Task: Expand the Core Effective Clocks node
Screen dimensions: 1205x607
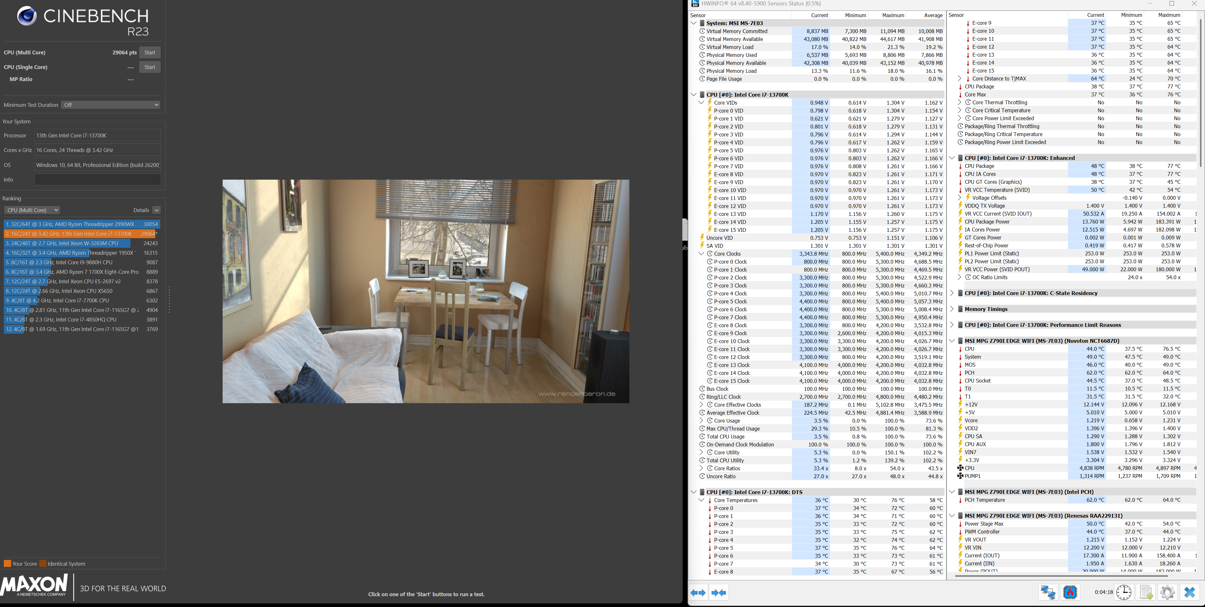Action: click(701, 405)
